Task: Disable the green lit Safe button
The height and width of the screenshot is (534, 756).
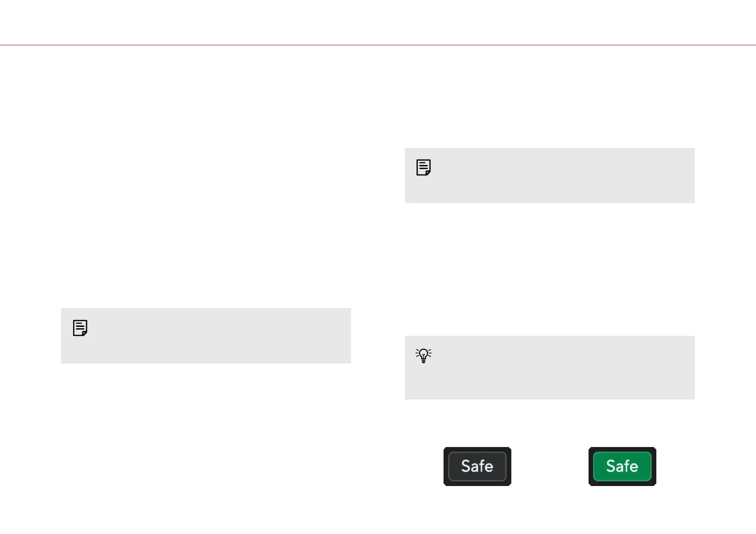Action: pos(622,466)
